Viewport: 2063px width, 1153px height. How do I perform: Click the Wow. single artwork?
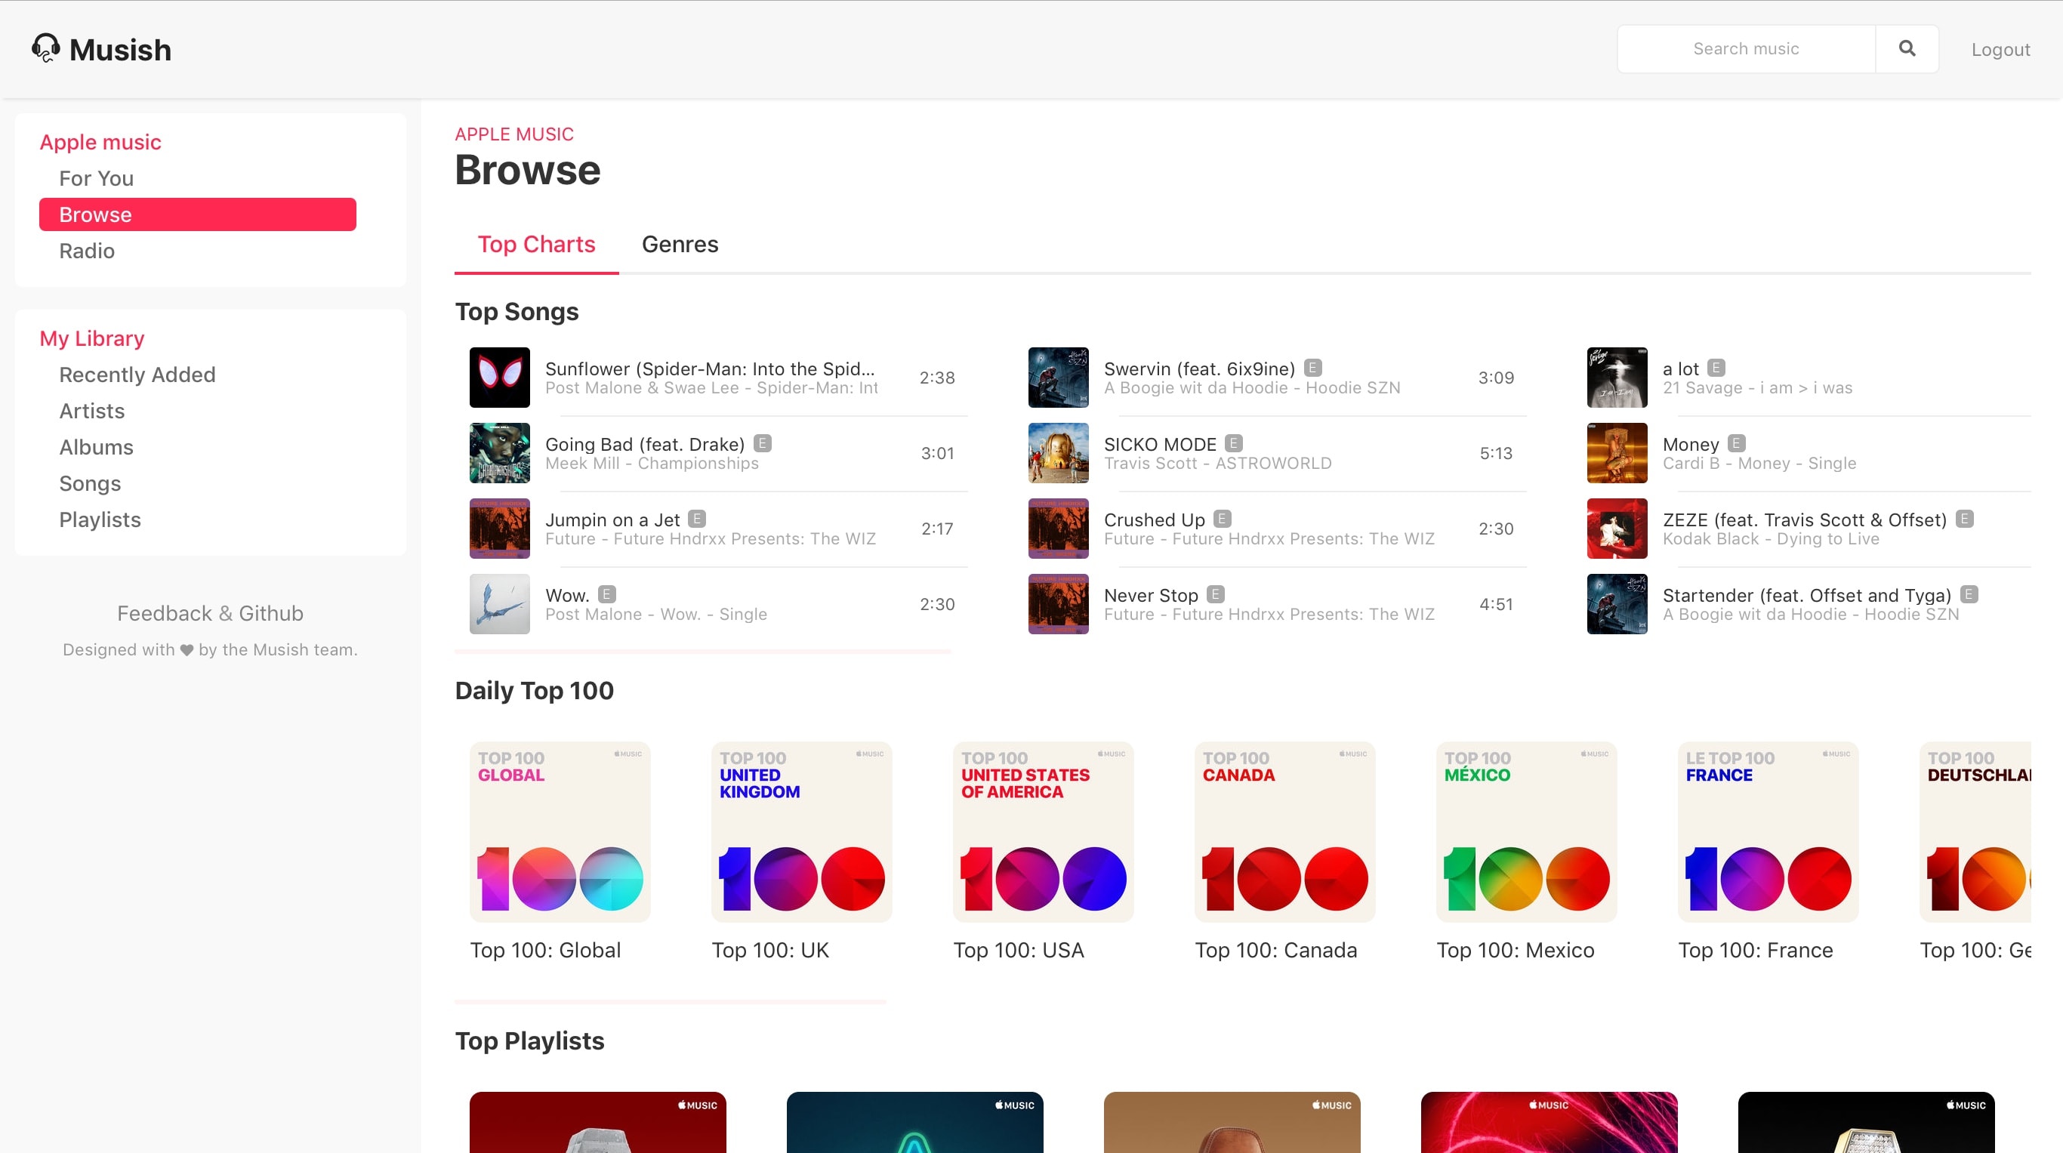click(x=500, y=604)
